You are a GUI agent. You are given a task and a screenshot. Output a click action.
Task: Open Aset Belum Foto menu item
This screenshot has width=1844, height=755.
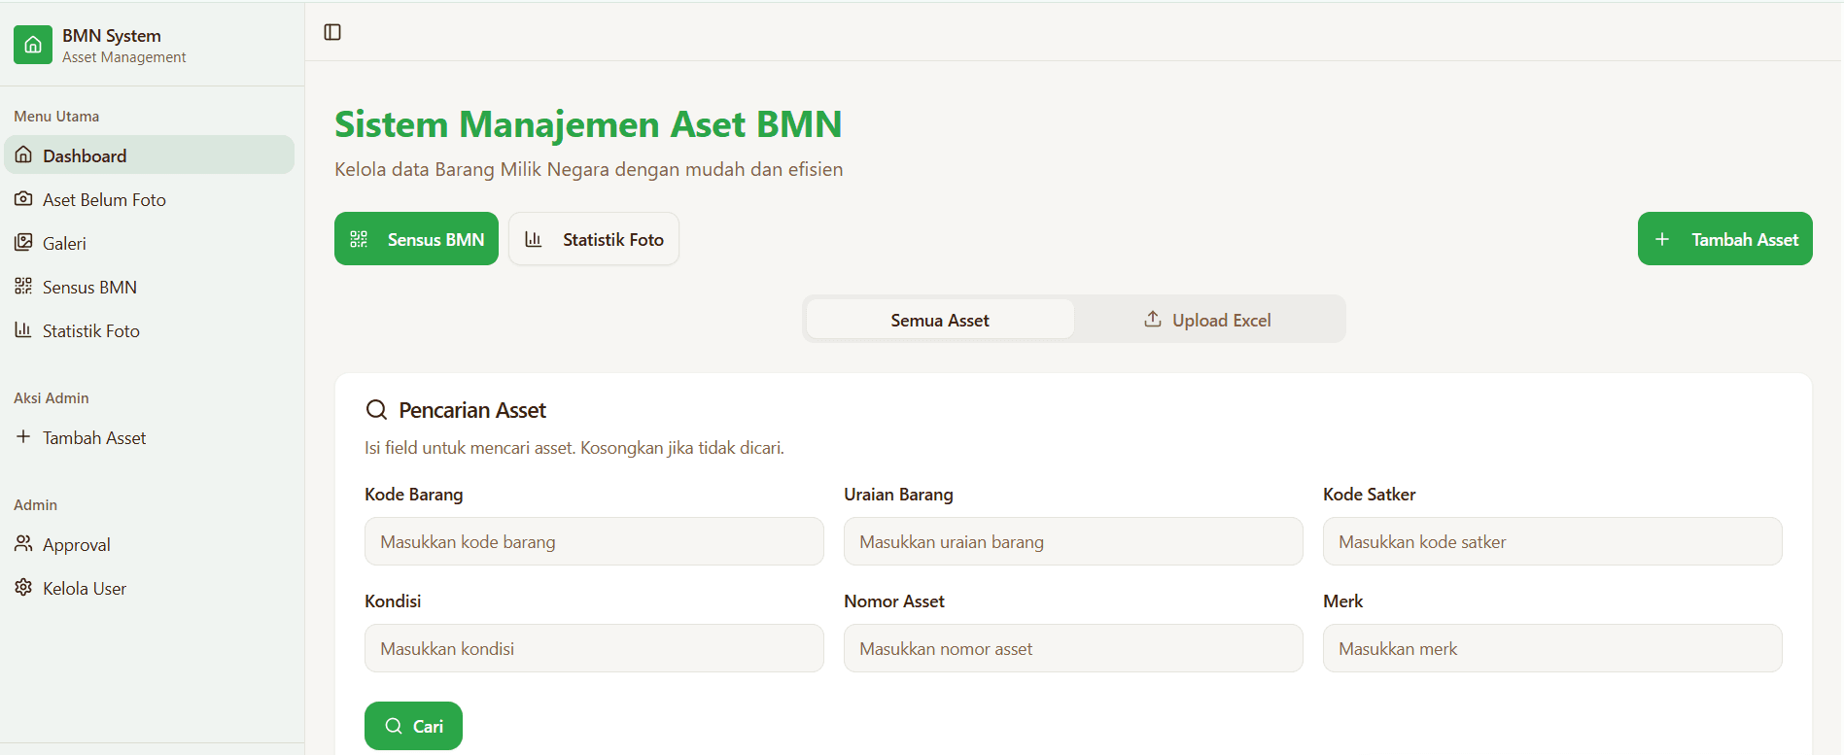coord(150,198)
